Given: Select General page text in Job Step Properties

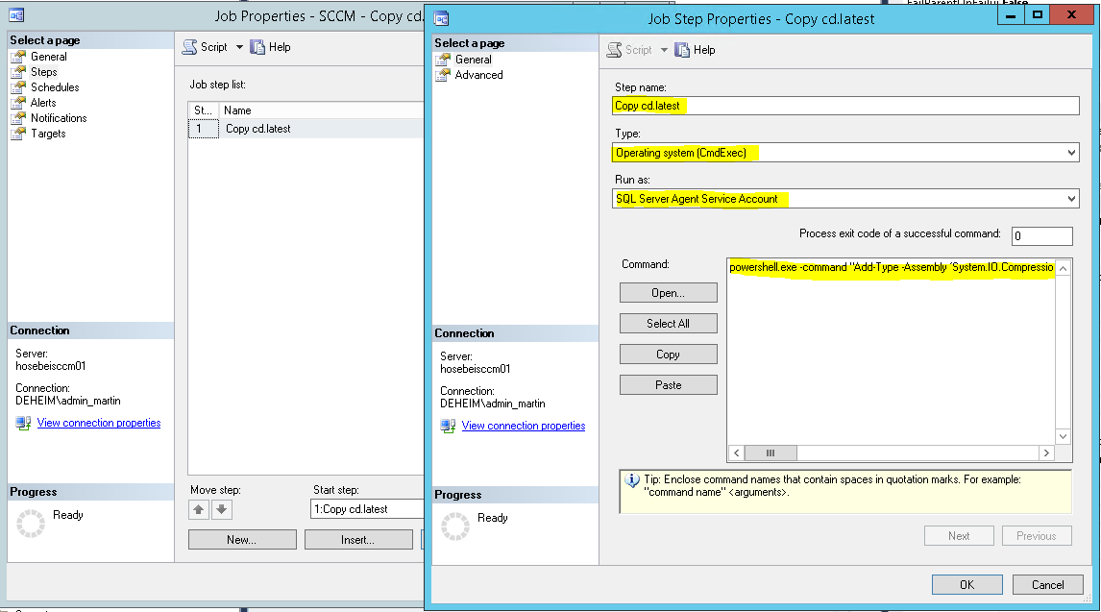Looking at the screenshot, I should (474, 60).
